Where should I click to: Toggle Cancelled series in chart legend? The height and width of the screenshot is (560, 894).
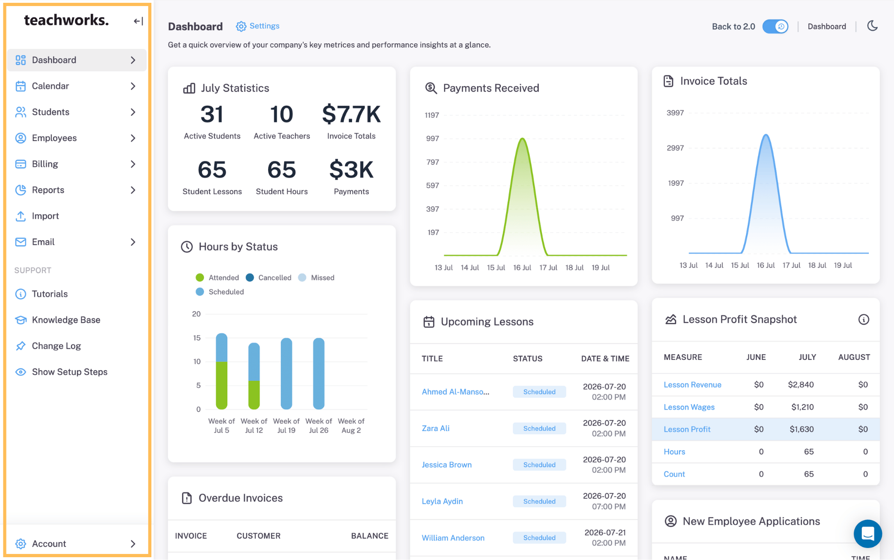268,277
